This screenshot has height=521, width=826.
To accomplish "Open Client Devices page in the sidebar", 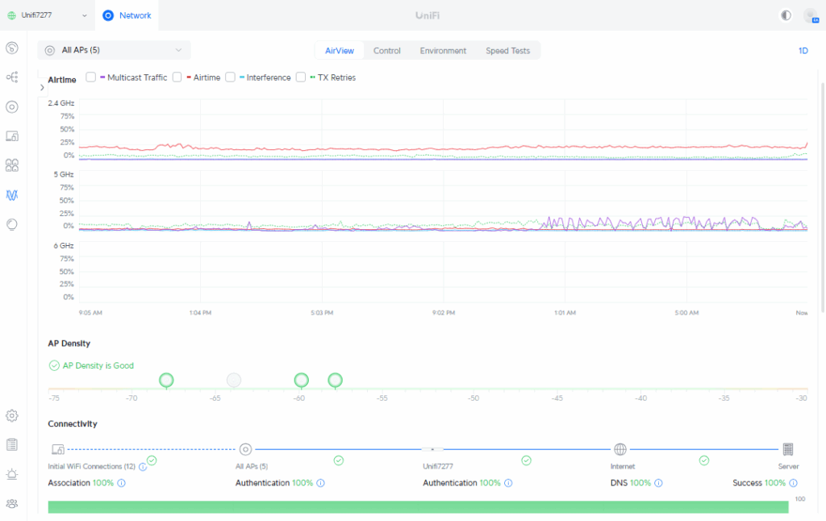I will pyautogui.click(x=12, y=136).
